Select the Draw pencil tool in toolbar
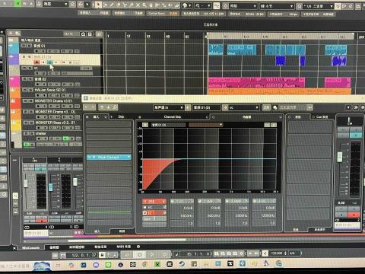This screenshot has height=274, width=365. (112, 5)
